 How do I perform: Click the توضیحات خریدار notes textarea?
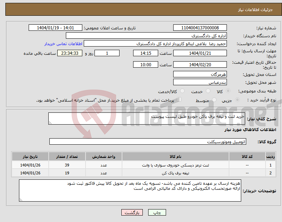(x=130, y=190)
